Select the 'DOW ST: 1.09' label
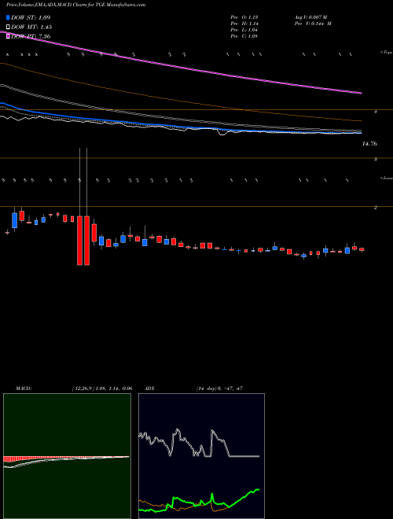 (x=31, y=18)
